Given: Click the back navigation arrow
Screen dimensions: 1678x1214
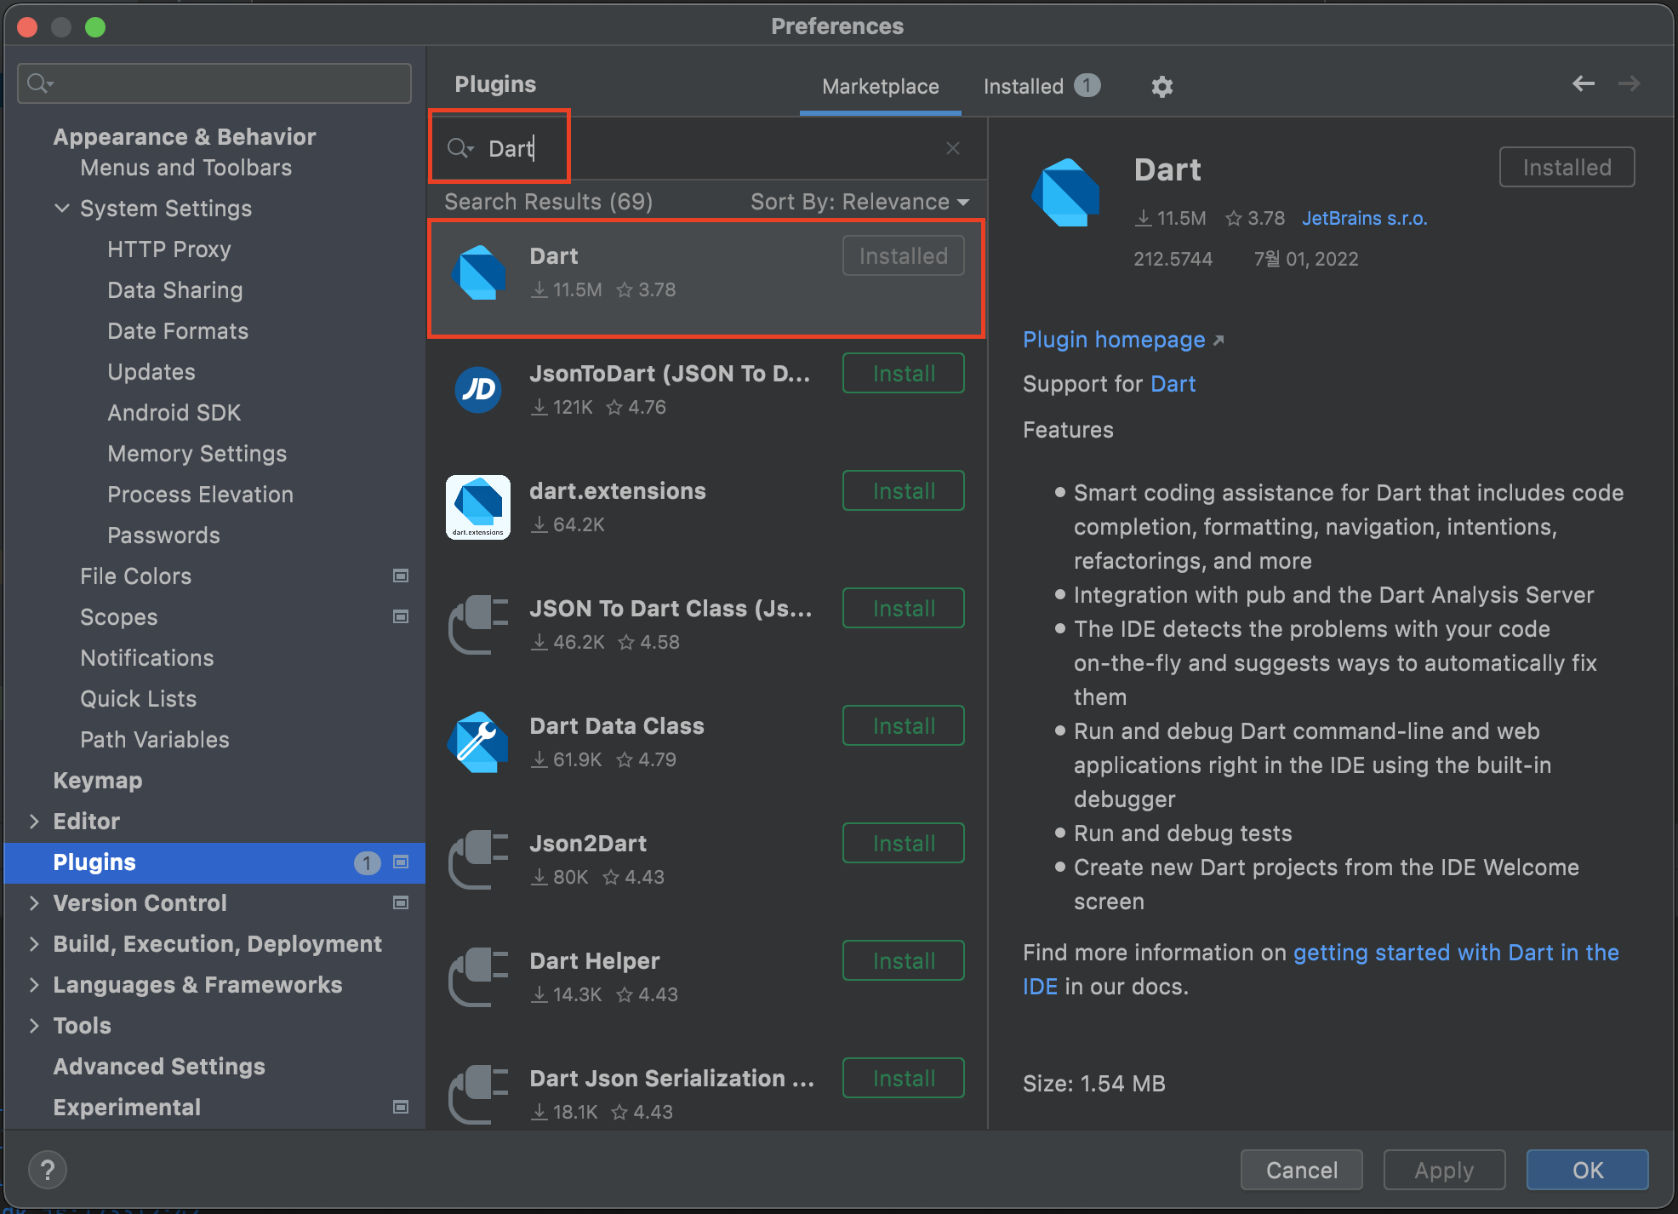Looking at the screenshot, I should tap(1583, 83).
